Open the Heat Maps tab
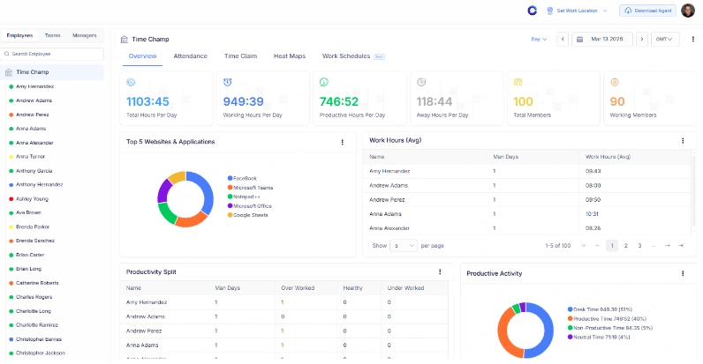 click(289, 56)
